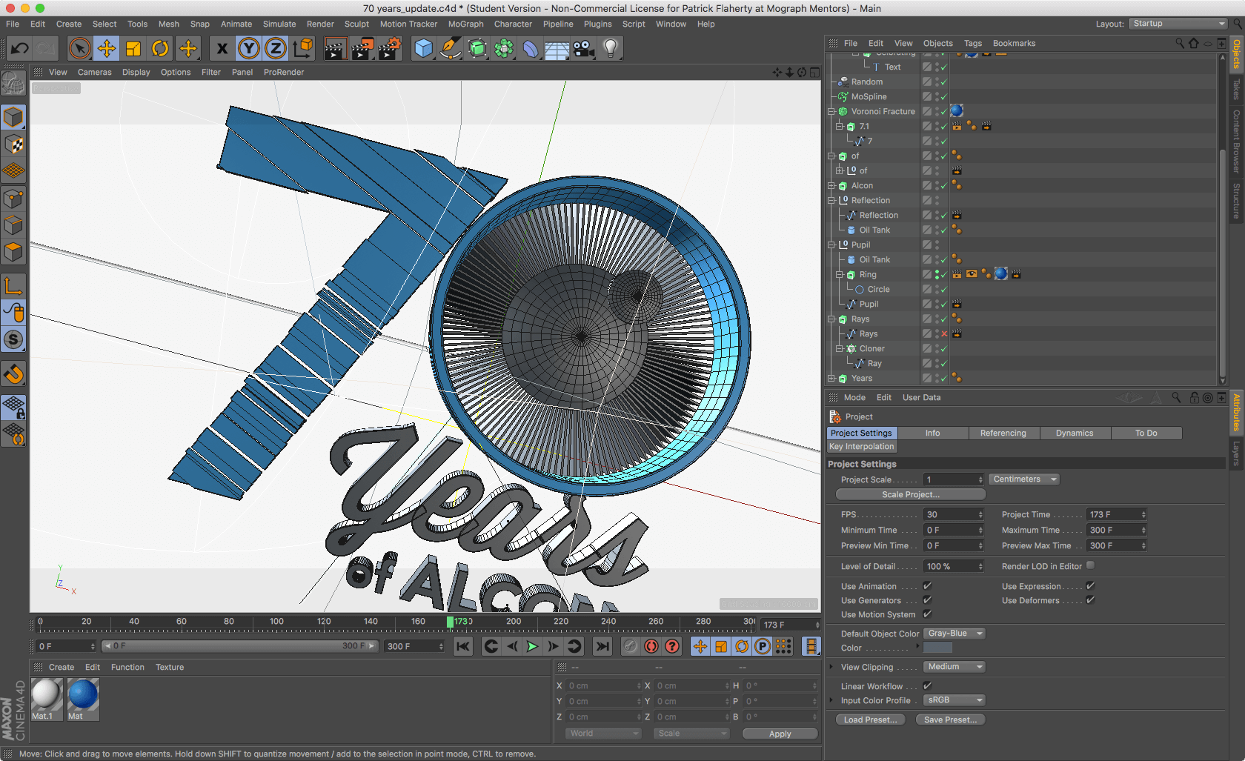
Task: Select the Scale tool
Action: click(x=133, y=49)
